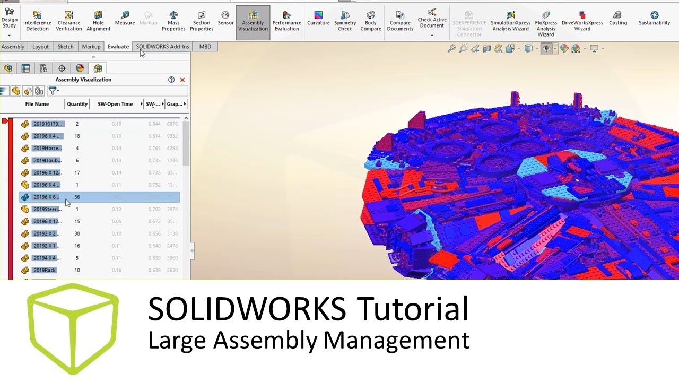Select Zoom to Area in view toolbar
Image resolution: width=679 pixels, height=382 pixels.
pos(463,49)
